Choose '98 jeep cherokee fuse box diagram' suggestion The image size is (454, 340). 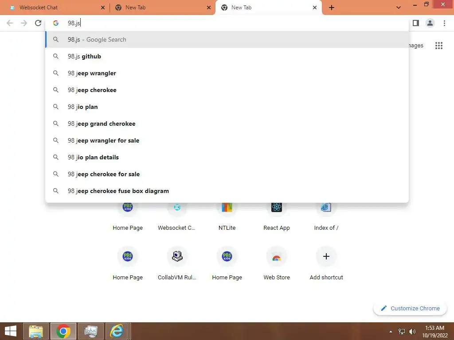(x=227, y=191)
